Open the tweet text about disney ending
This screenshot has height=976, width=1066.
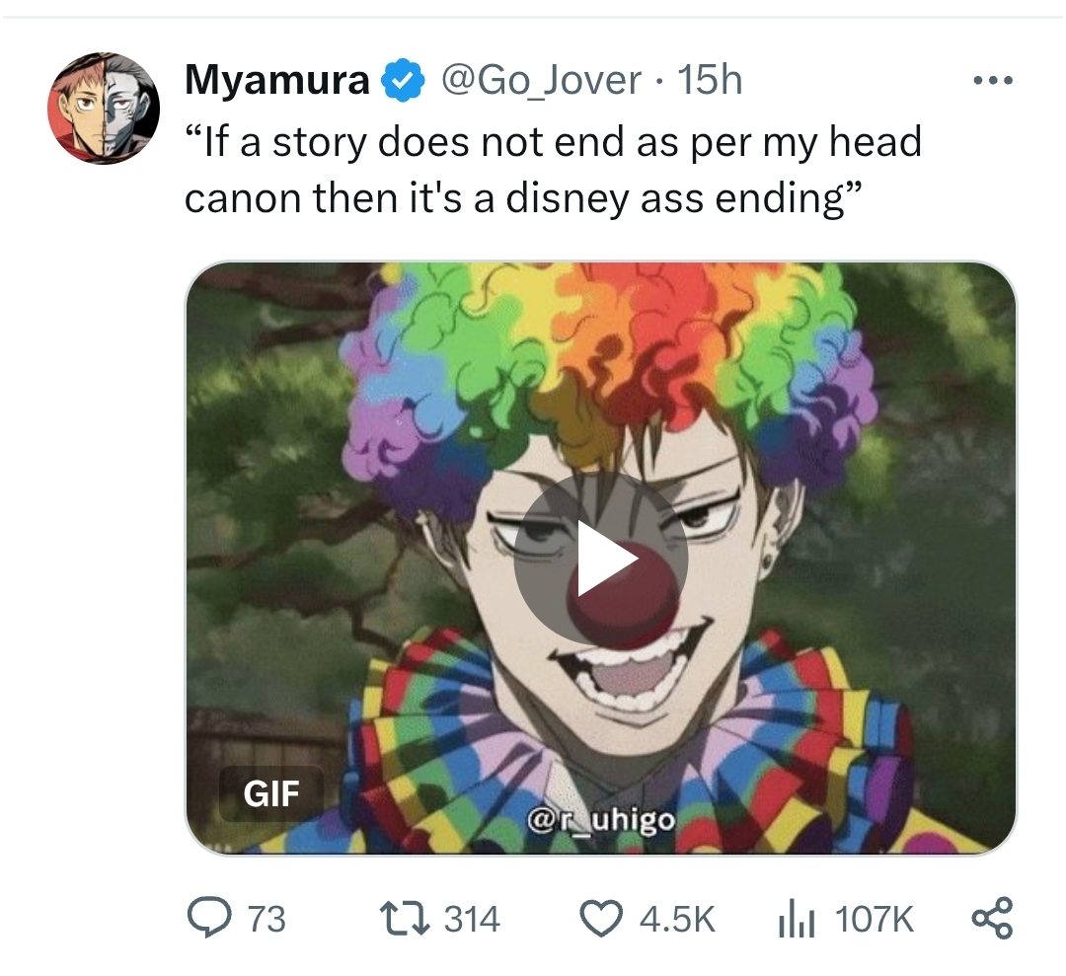[x=553, y=169]
